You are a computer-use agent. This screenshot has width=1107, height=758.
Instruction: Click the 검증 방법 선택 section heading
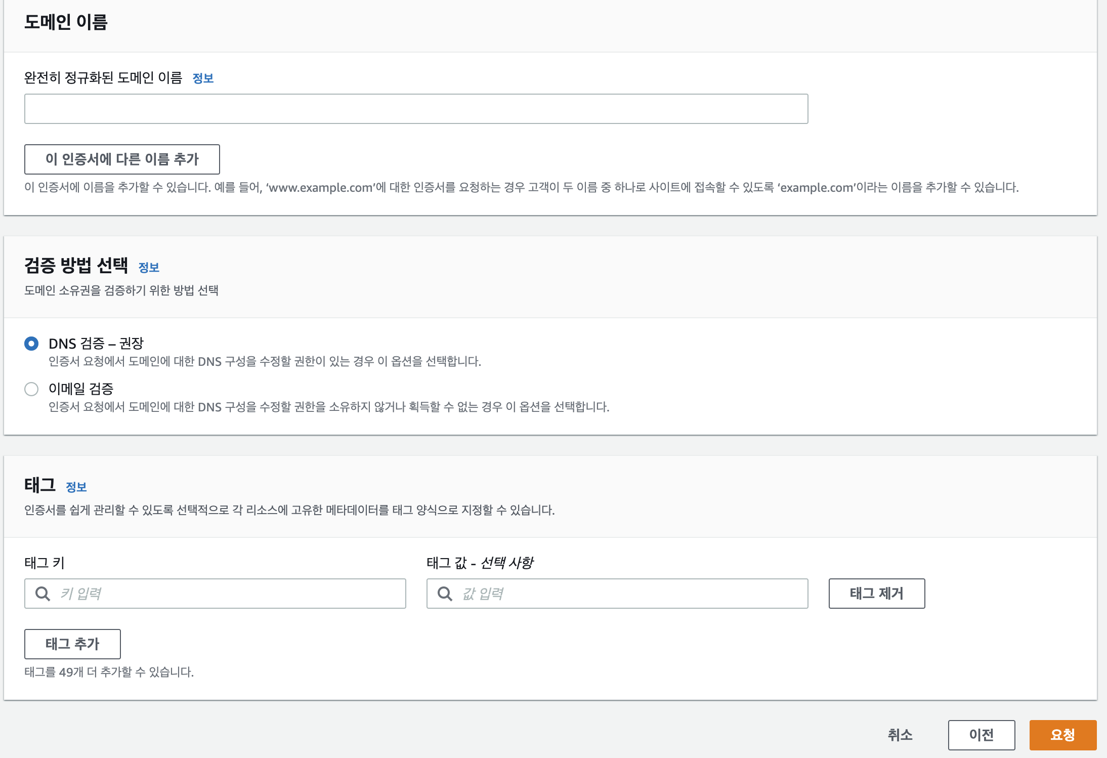coord(76,266)
